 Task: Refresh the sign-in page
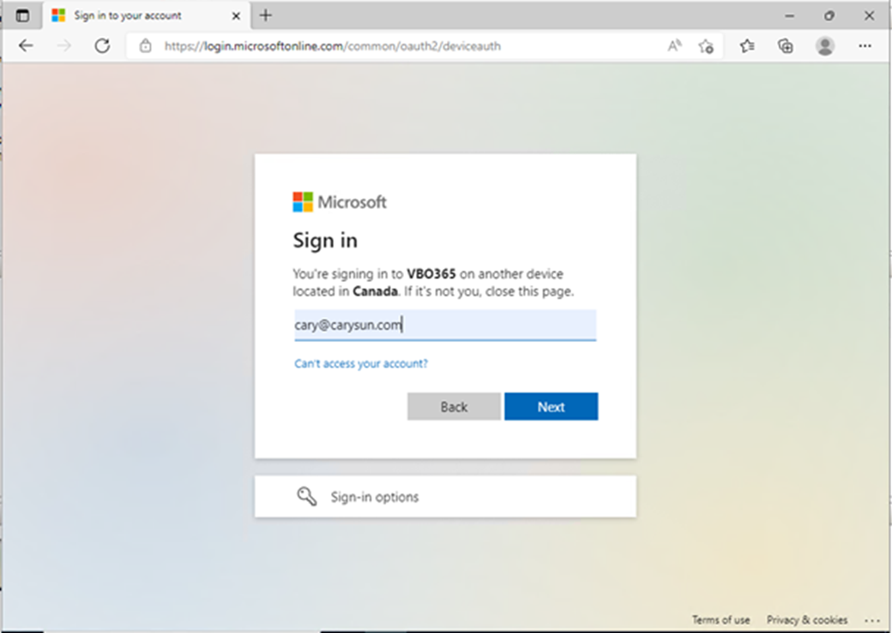[102, 45]
